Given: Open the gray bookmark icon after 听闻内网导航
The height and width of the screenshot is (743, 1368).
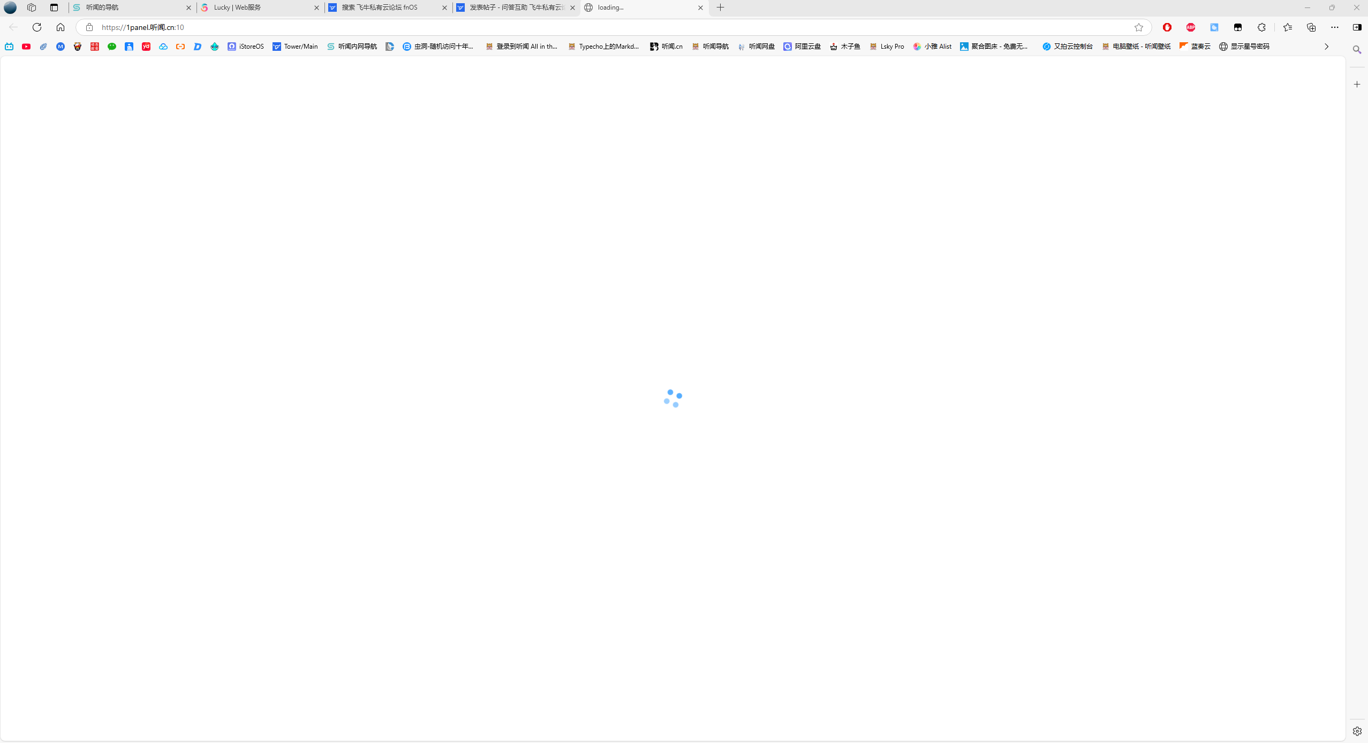Looking at the screenshot, I should pos(390,47).
